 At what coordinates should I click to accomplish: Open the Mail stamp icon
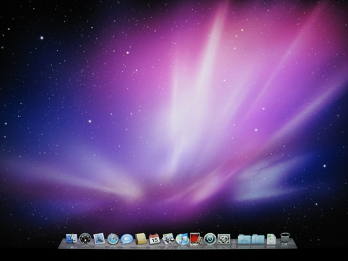(99, 239)
